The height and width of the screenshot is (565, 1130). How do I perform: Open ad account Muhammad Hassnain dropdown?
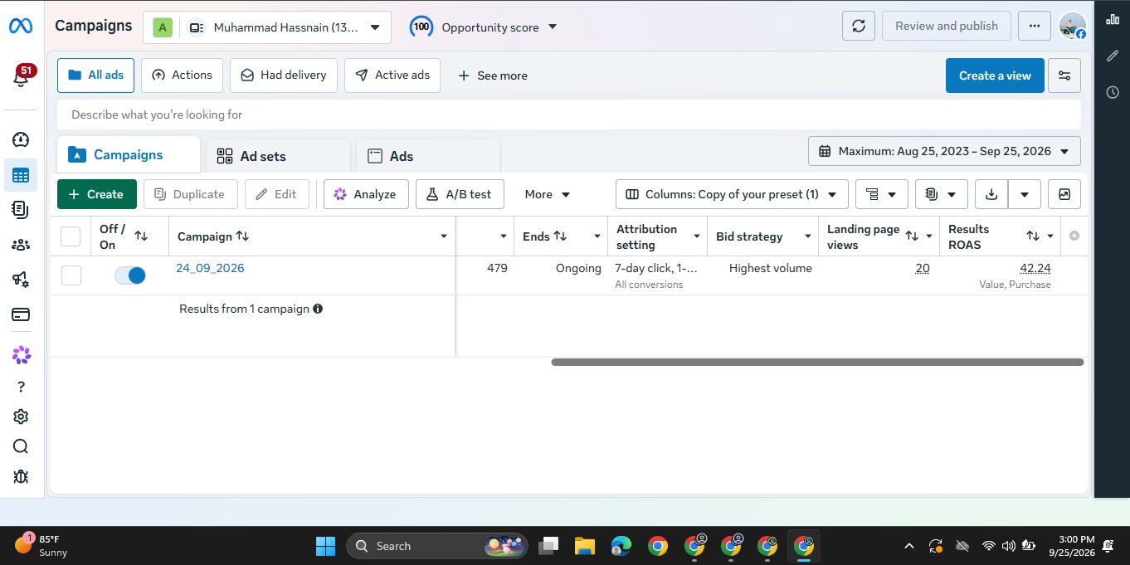pos(266,27)
